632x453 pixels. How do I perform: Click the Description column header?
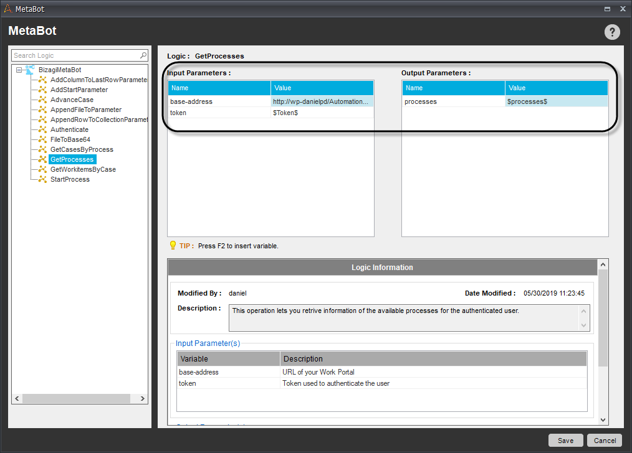pyautogui.click(x=434, y=358)
